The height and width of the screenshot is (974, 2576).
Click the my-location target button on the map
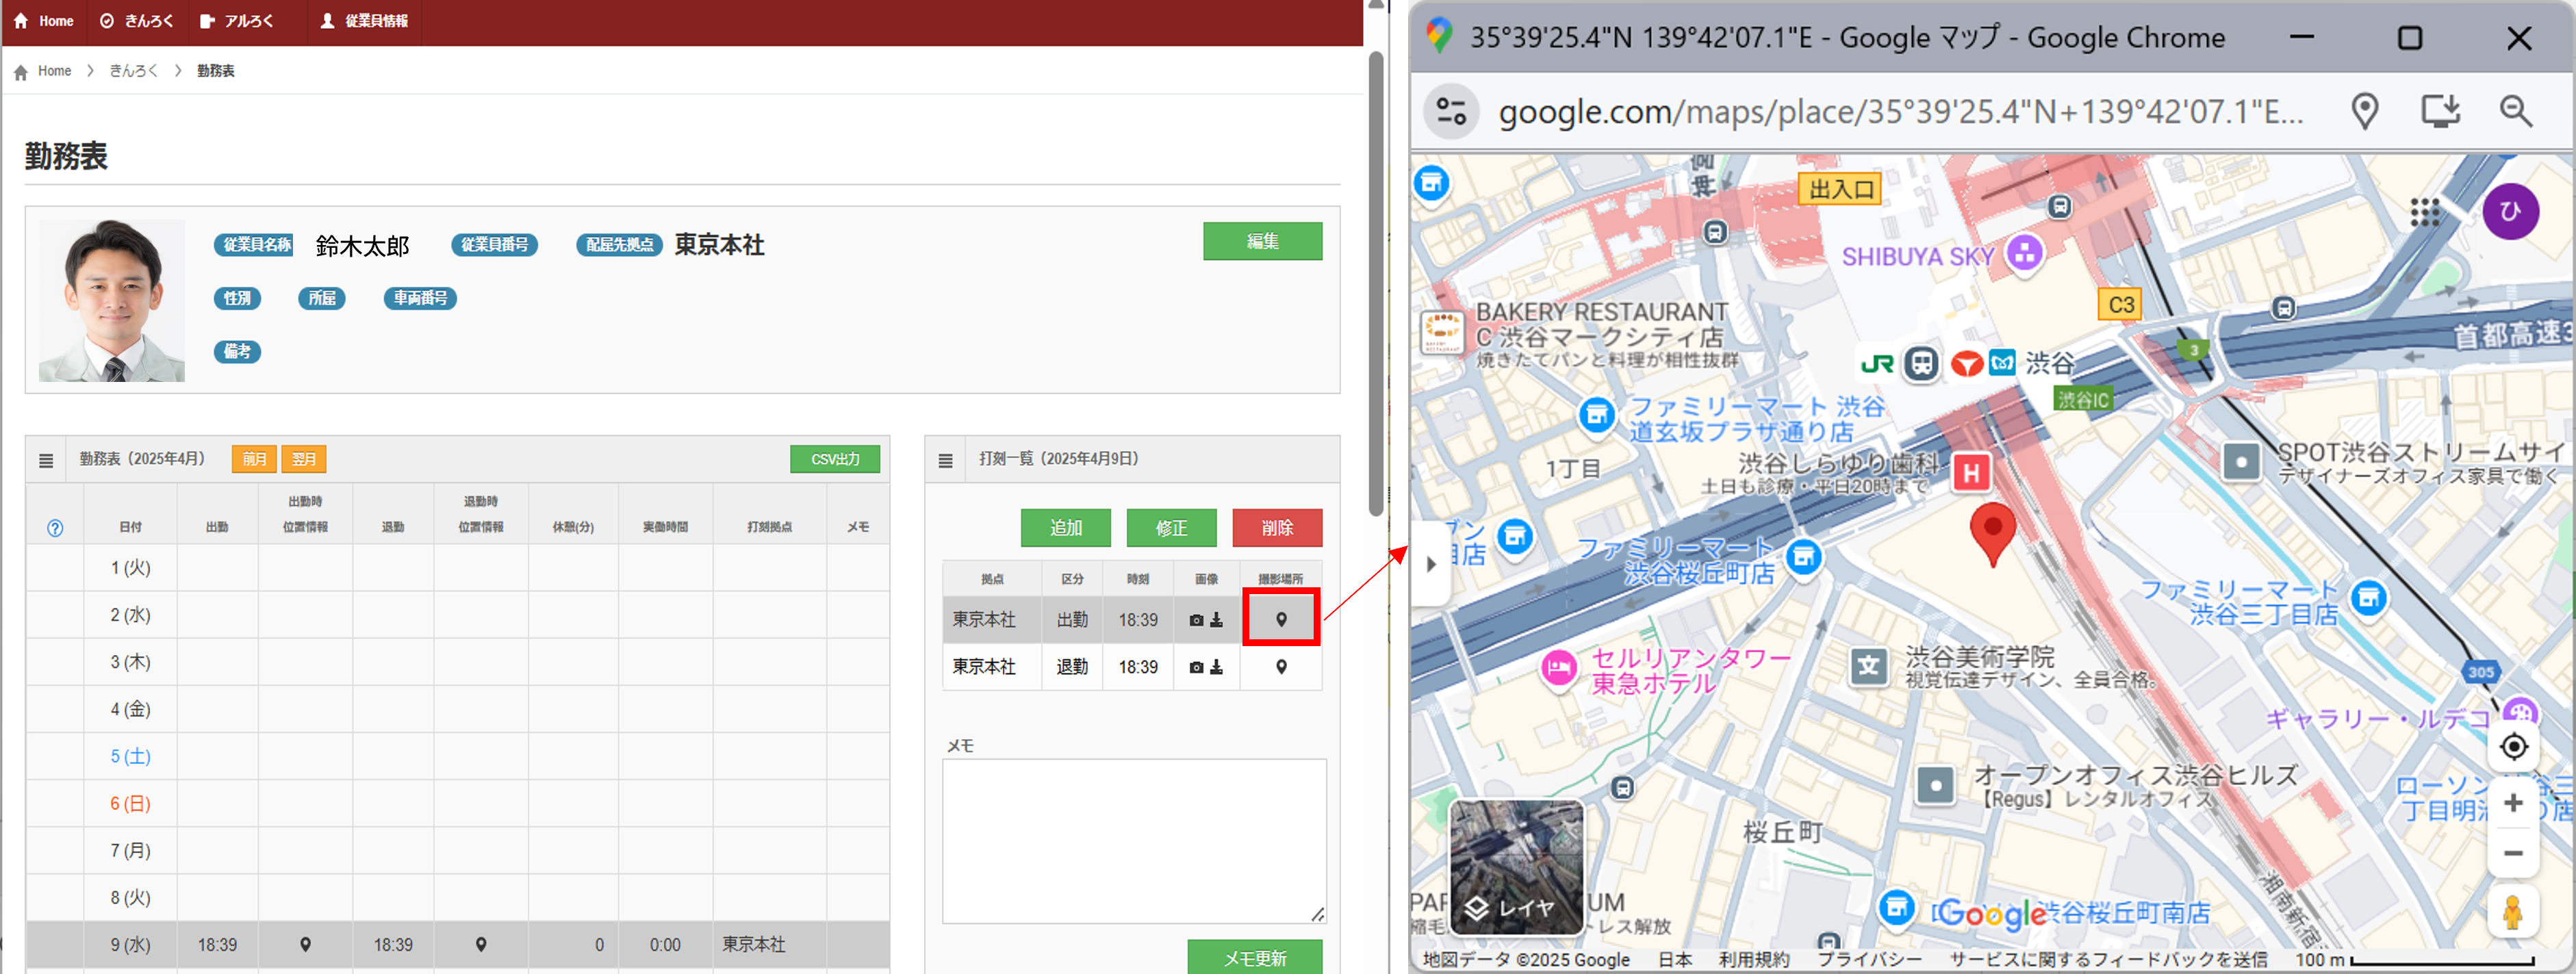click(2513, 747)
